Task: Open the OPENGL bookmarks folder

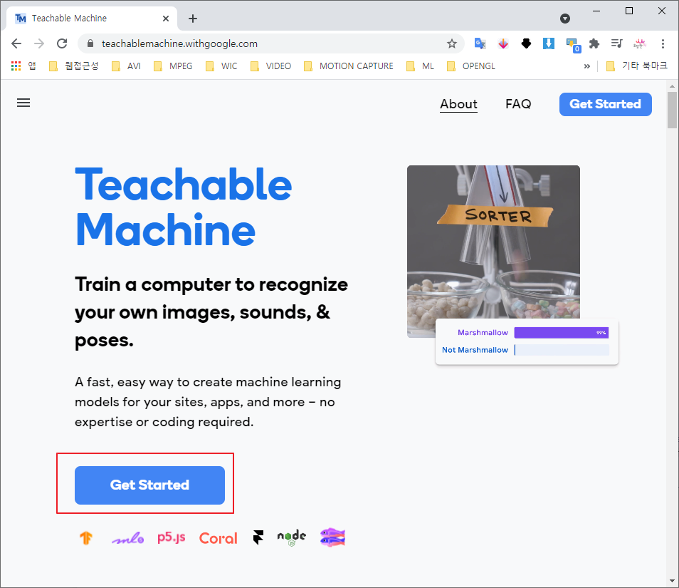Action: (x=470, y=66)
